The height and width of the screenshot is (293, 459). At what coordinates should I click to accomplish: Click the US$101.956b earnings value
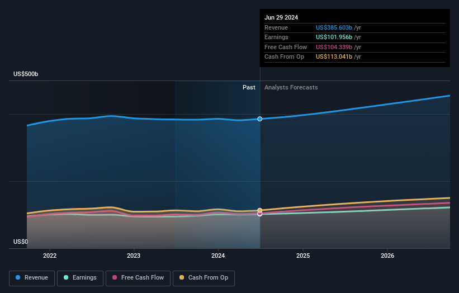334,37
